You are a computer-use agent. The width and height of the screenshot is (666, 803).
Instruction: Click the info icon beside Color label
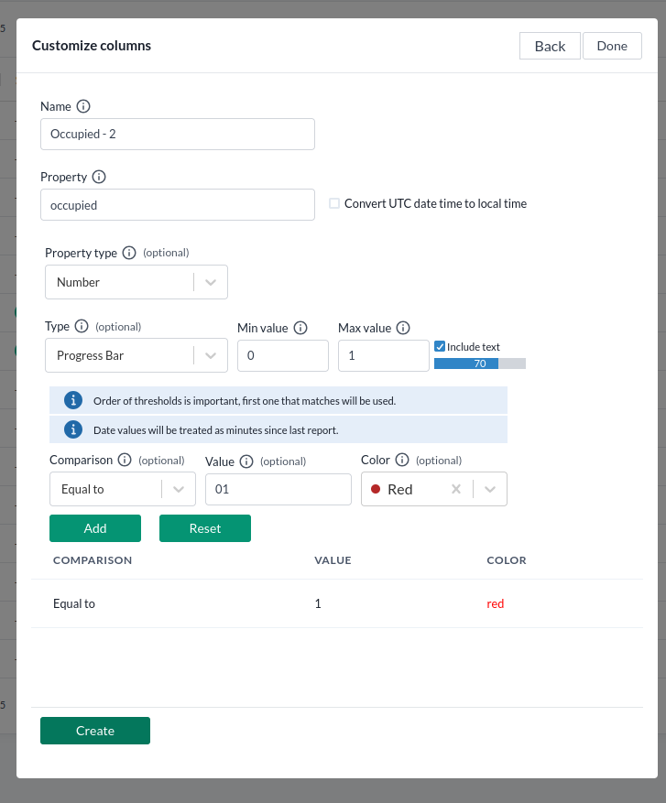pyautogui.click(x=401, y=461)
